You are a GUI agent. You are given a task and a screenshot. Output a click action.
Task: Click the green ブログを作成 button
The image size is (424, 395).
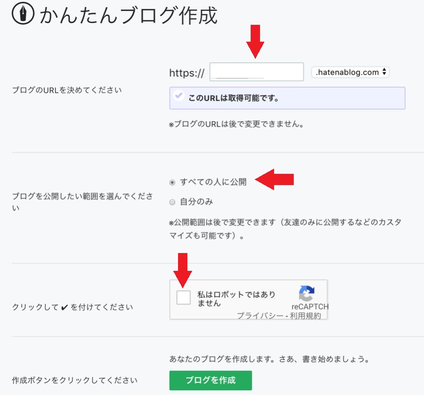coord(210,380)
